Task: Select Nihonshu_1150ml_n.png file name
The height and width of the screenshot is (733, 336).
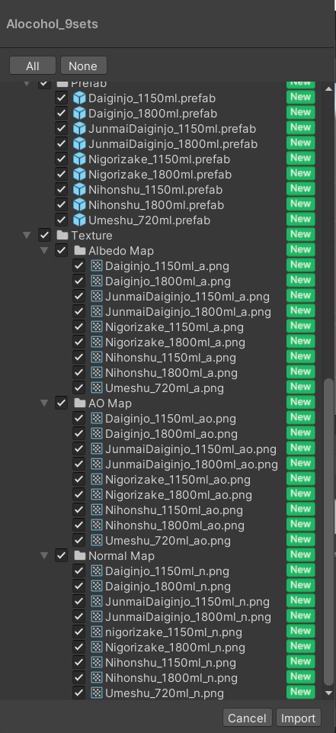Action: [171, 662]
